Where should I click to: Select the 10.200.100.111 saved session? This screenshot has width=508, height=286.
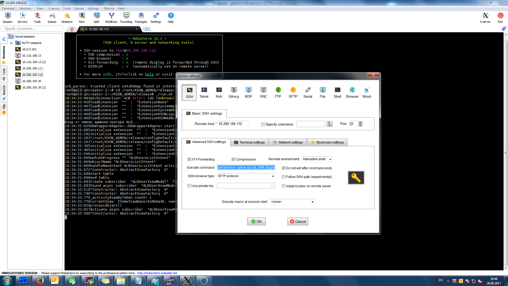pyautogui.click(x=33, y=69)
